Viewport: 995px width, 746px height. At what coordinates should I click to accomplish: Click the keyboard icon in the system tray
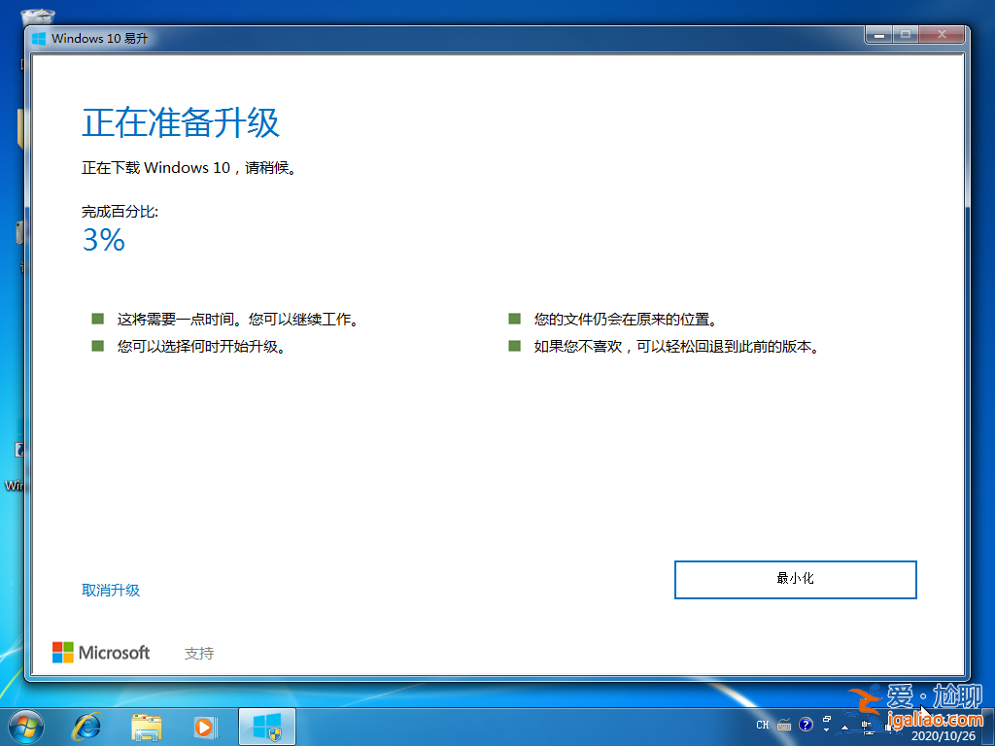point(783,725)
